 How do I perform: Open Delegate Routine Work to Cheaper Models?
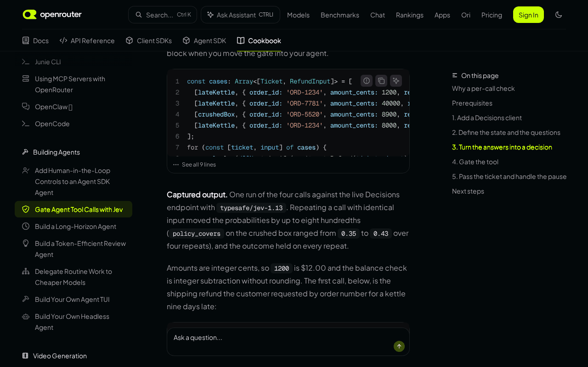[73, 277]
